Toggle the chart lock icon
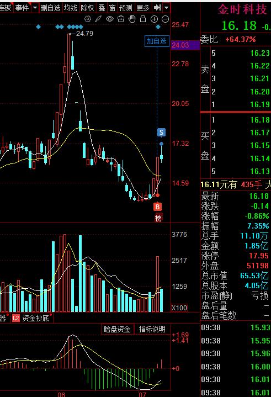 pos(143,19)
